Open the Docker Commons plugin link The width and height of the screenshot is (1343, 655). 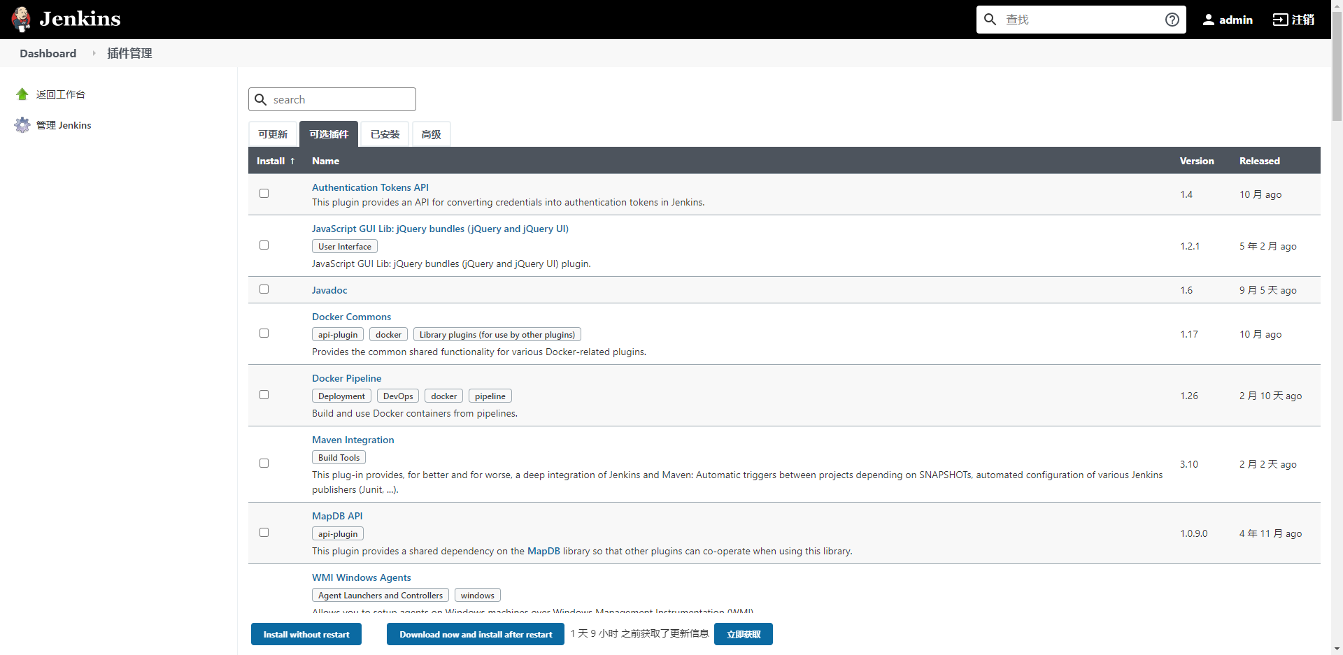point(351,317)
